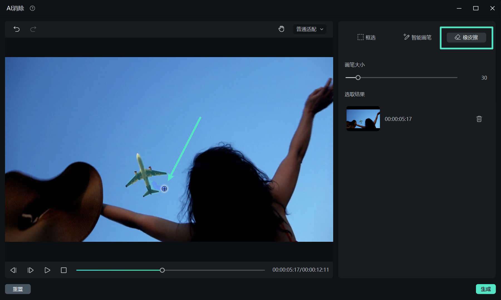Screen dimensions: 501x300
Task: Click the 画笔大小 brush size slider handle
Action: (358, 78)
